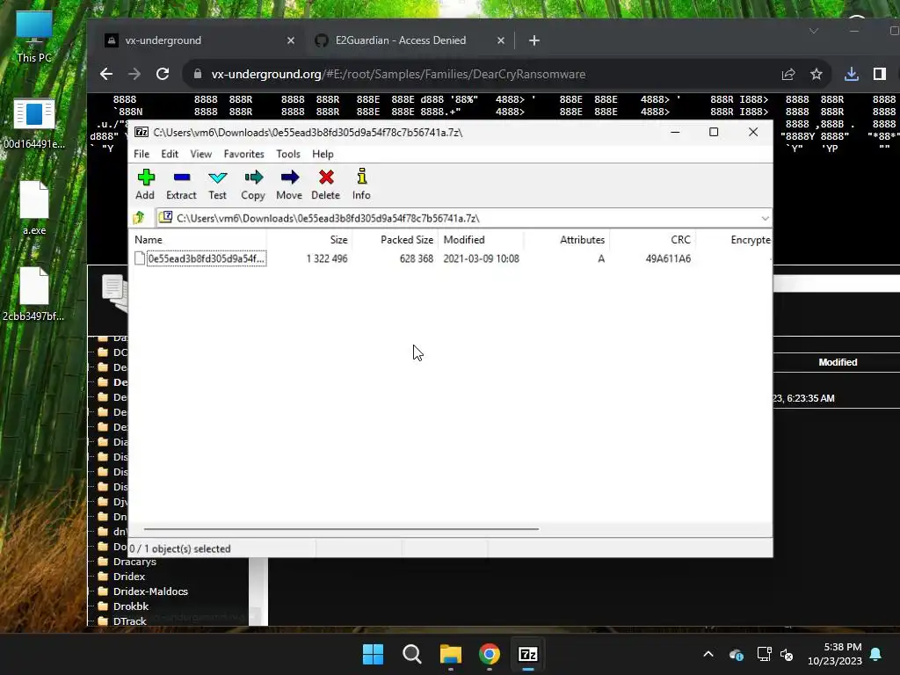This screenshot has height=675, width=900.
Task: Bookmark this page with the star
Action: click(817, 74)
